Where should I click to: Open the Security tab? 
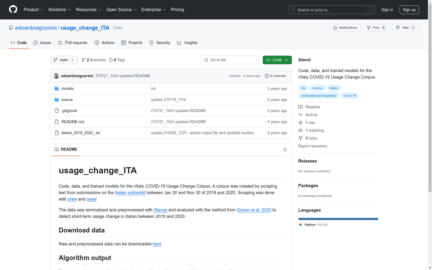pyautogui.click(x=160, y=43)
